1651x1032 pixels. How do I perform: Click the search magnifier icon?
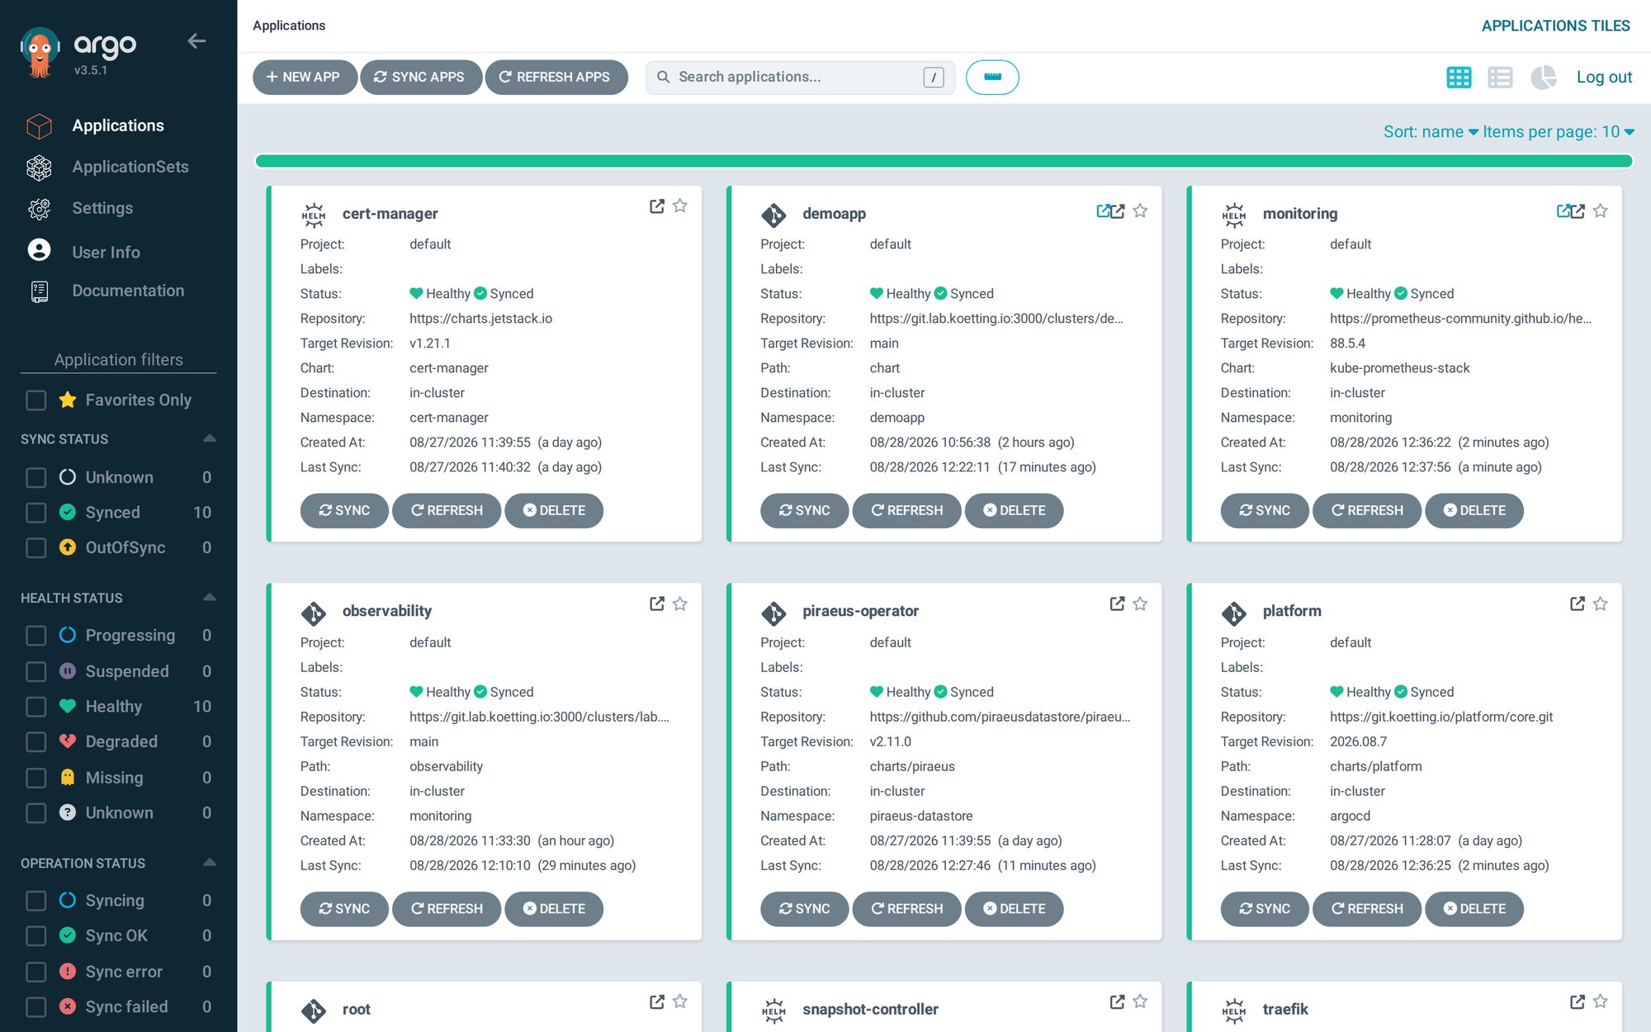point(663,77)
